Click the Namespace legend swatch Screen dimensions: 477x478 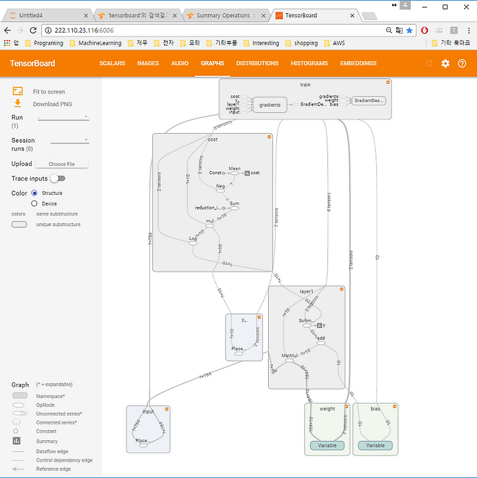(x=20, y=396)
